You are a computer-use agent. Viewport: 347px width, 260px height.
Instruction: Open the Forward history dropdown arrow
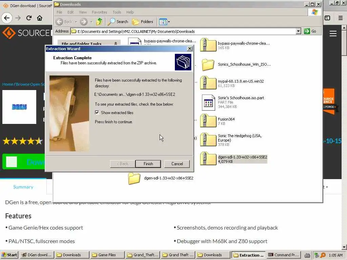click(x=91, y=22)
